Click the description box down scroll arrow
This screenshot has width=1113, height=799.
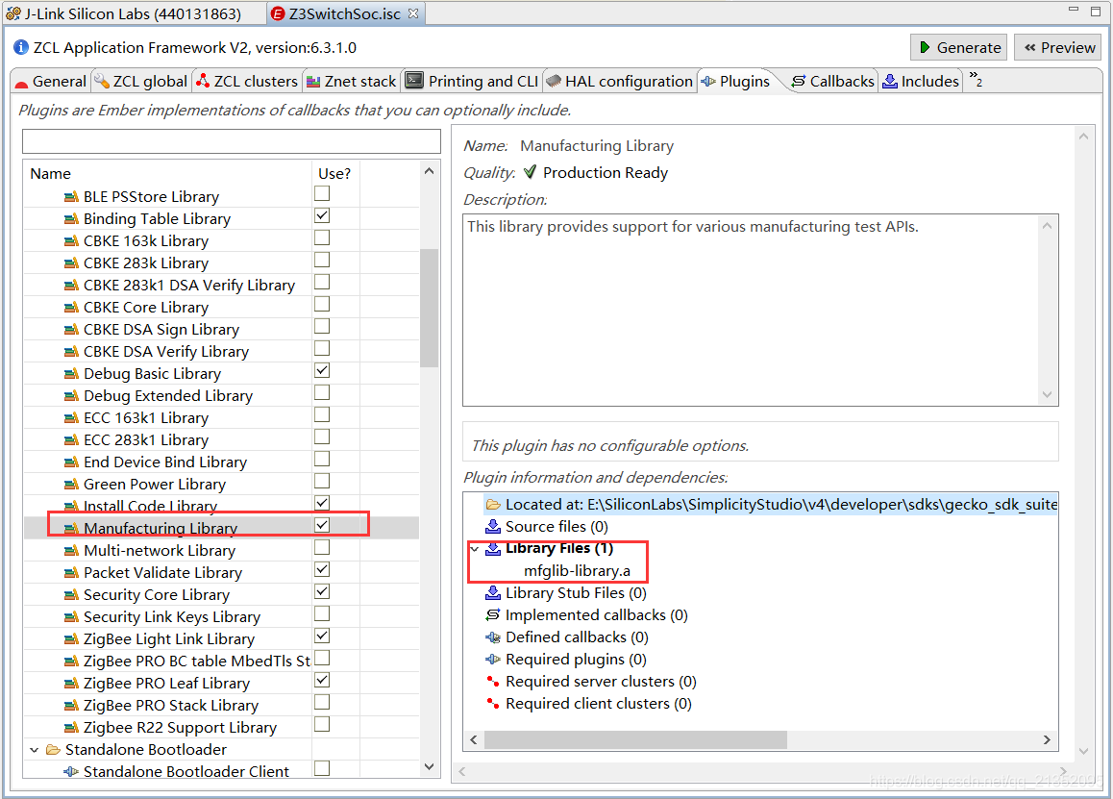click(1047, 395)
